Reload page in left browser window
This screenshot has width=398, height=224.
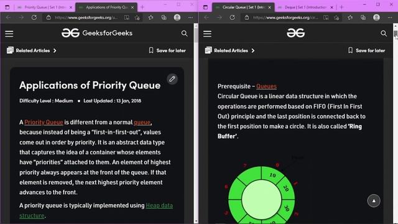tap(34, 17)
